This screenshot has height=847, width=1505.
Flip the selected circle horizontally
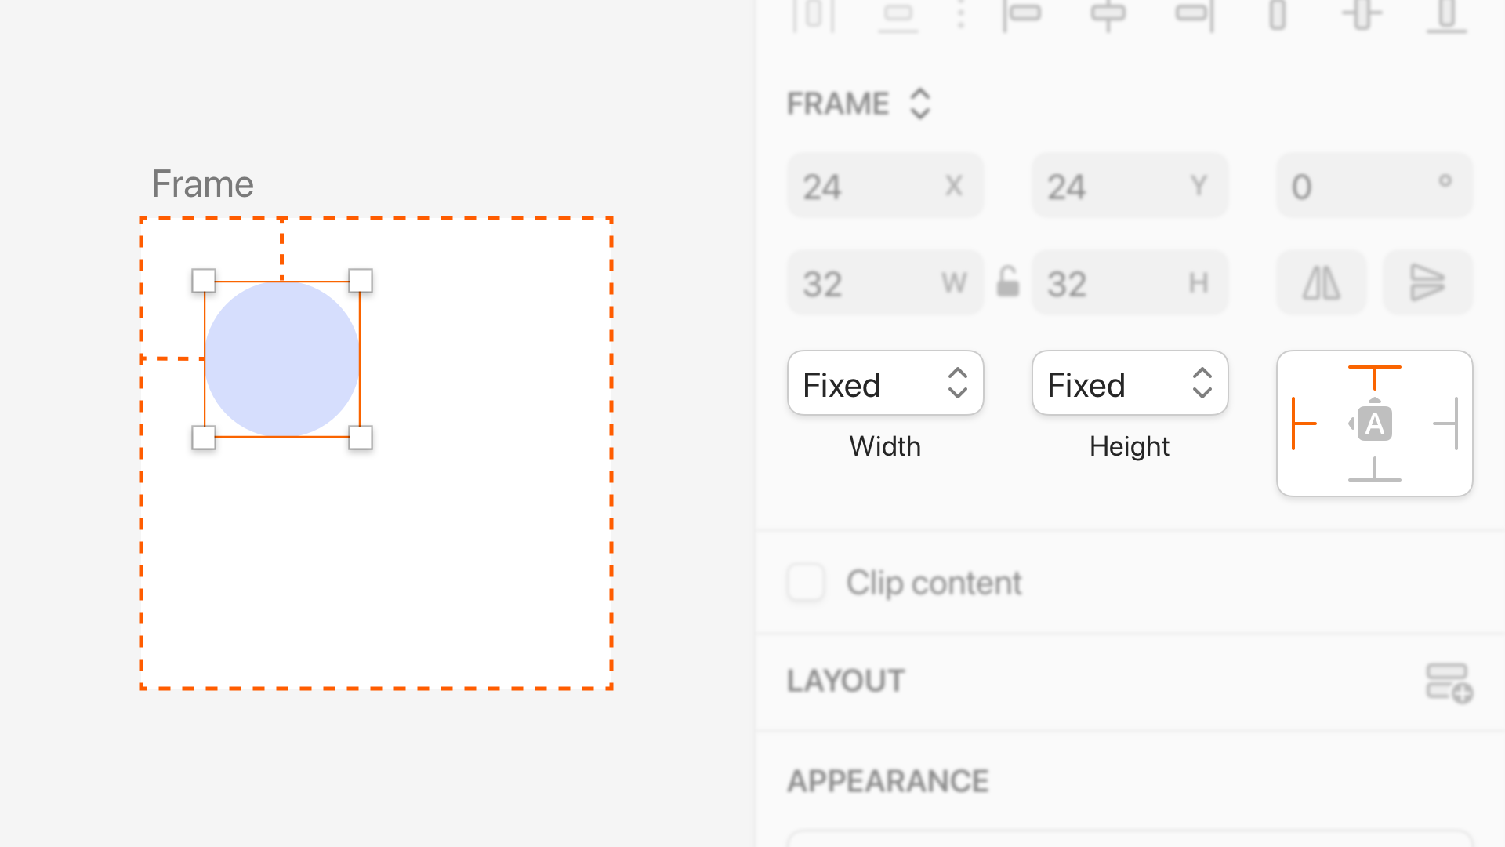pyautogui.click(x=1321, y=282)
